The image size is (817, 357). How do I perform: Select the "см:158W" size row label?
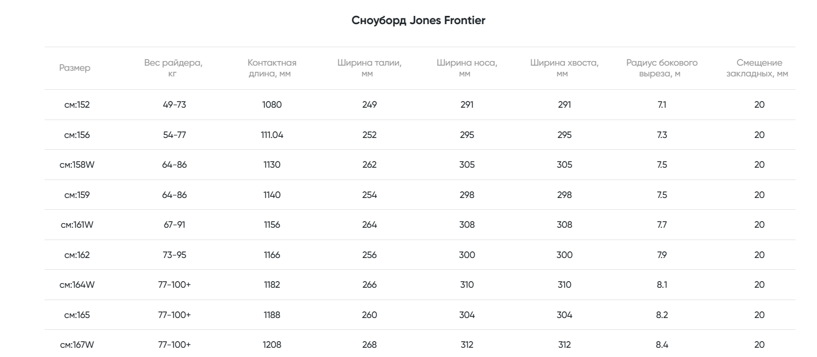pos(77,165)
